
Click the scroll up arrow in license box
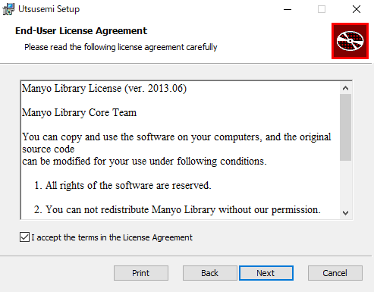(x=345, y=88)
